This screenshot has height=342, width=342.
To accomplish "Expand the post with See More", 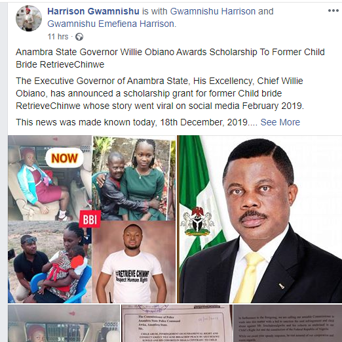I will [280, 122].
